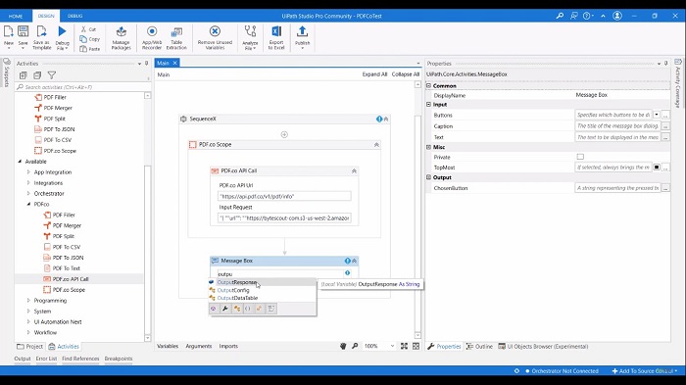Screen dimensions: 686x385
Task: Open the Variables panel tab
Action: 168,346
